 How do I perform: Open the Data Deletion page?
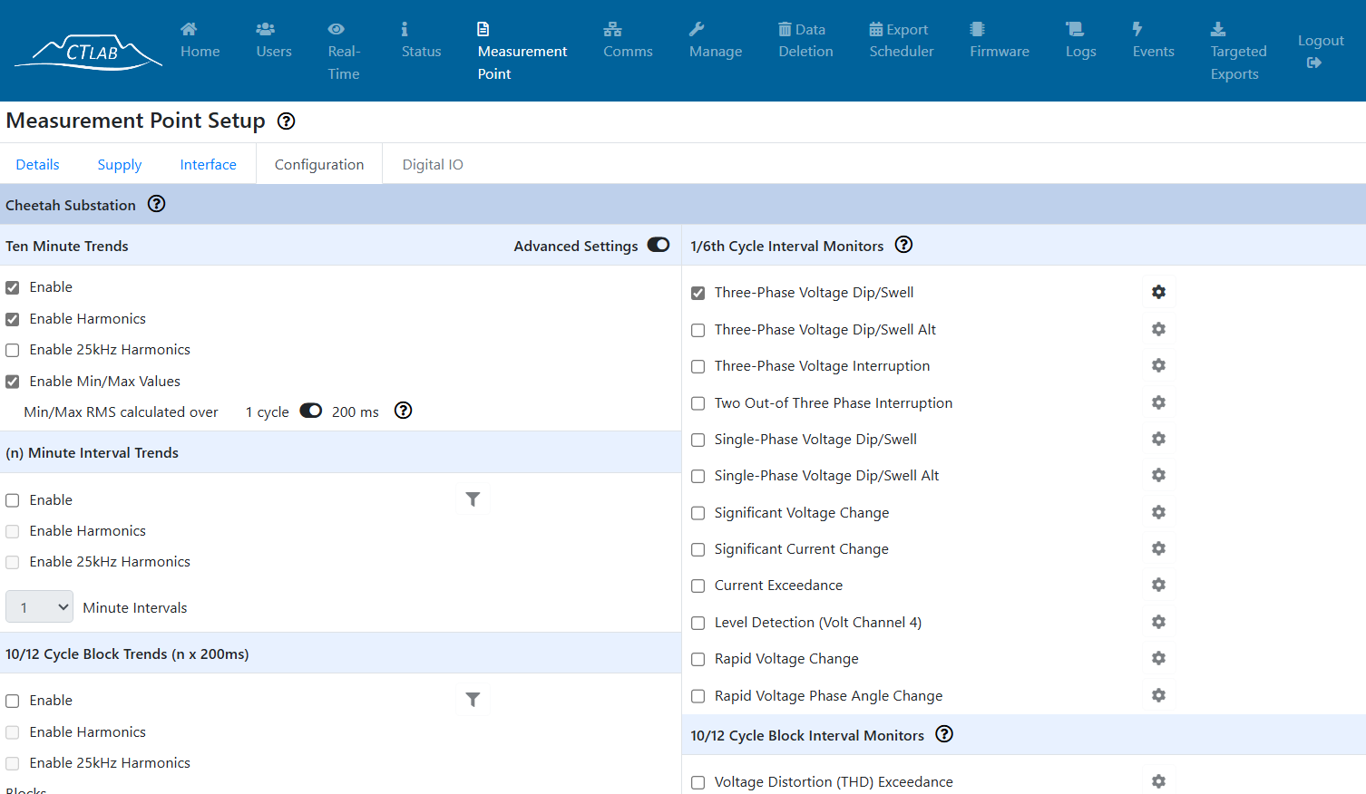click(x=805, y=41)
